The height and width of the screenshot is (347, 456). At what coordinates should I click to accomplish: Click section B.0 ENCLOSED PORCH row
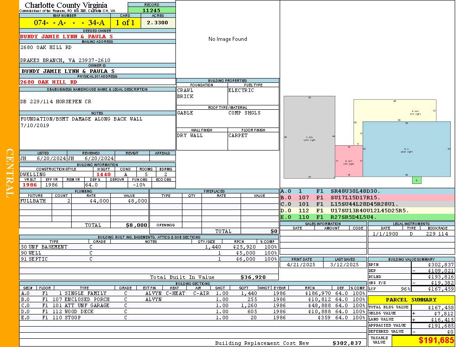[x=193, y=299]
